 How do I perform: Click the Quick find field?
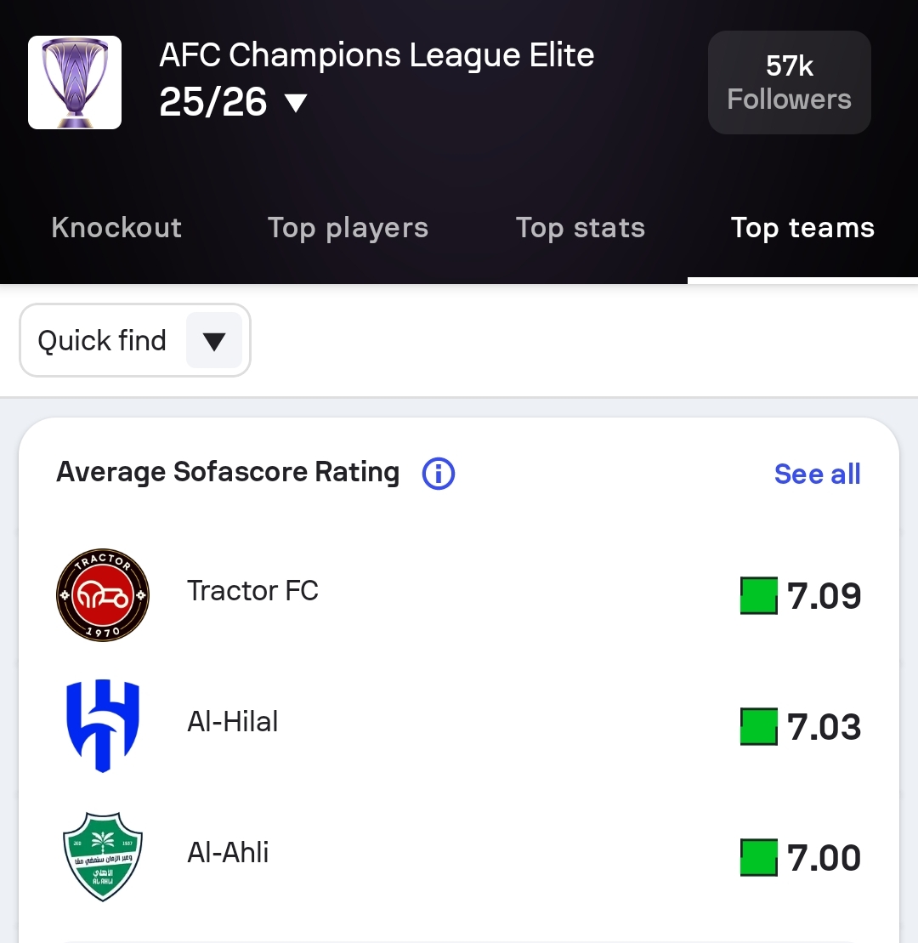coord(102,341)
